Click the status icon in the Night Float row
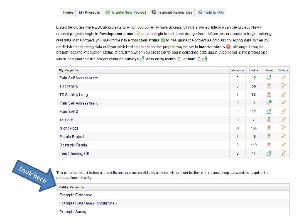 click(283, 128)
